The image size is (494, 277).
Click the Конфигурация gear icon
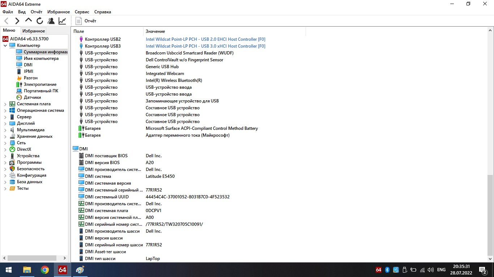(x=12, y=175)
